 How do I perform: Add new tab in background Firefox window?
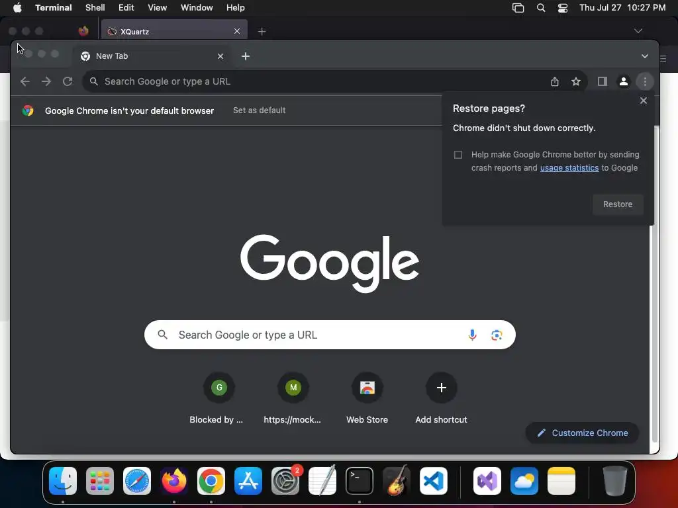262,32
